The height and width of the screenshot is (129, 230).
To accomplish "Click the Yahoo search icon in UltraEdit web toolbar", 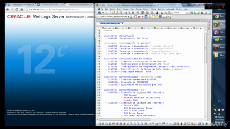I will click(139, 17).
